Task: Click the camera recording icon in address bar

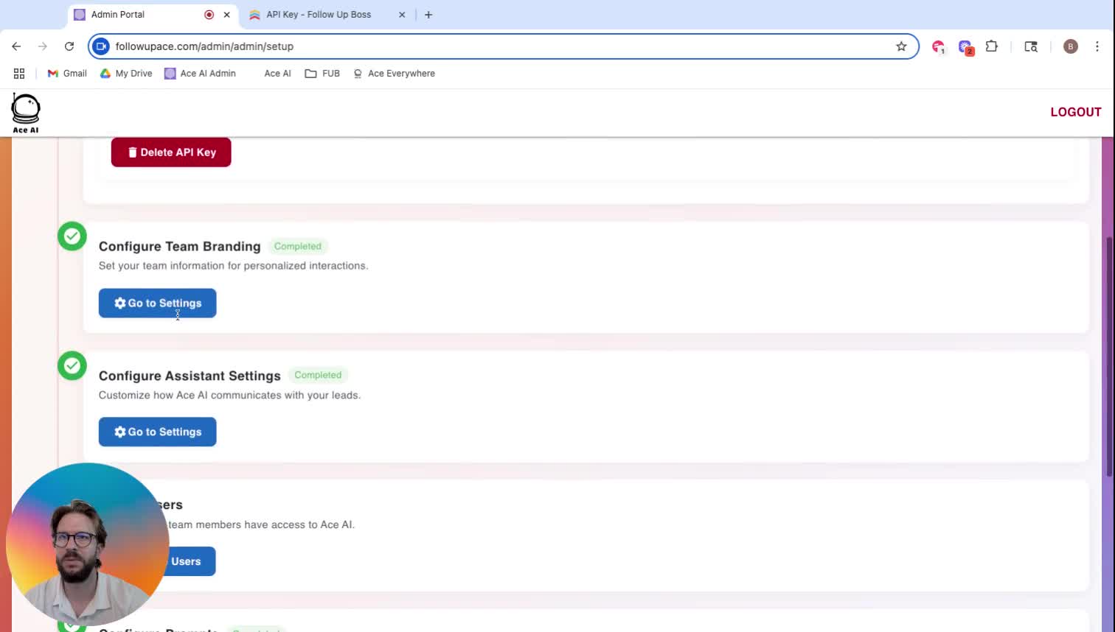Action: [101, 46]
